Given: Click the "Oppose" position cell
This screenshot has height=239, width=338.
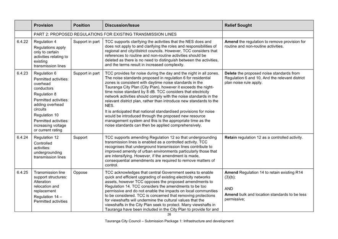Looking at the screenshot, I should (x=80, y=173).
